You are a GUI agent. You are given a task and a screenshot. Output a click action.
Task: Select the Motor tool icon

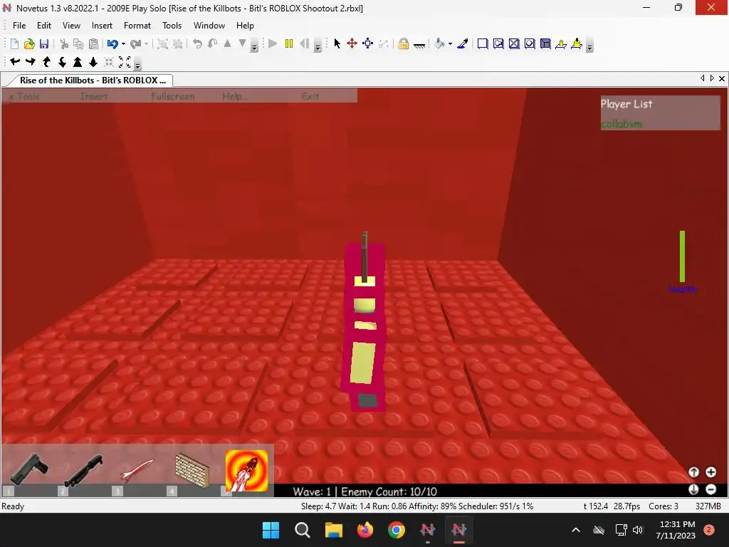click(x=577, y=43)
